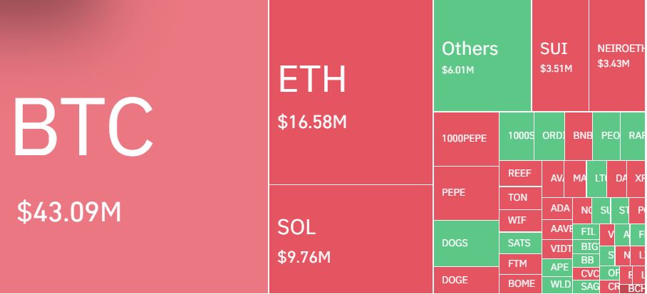Click the green Others $6.01M tile
The width and height of the screenshot is (647, 294).
tap(482, 56)
